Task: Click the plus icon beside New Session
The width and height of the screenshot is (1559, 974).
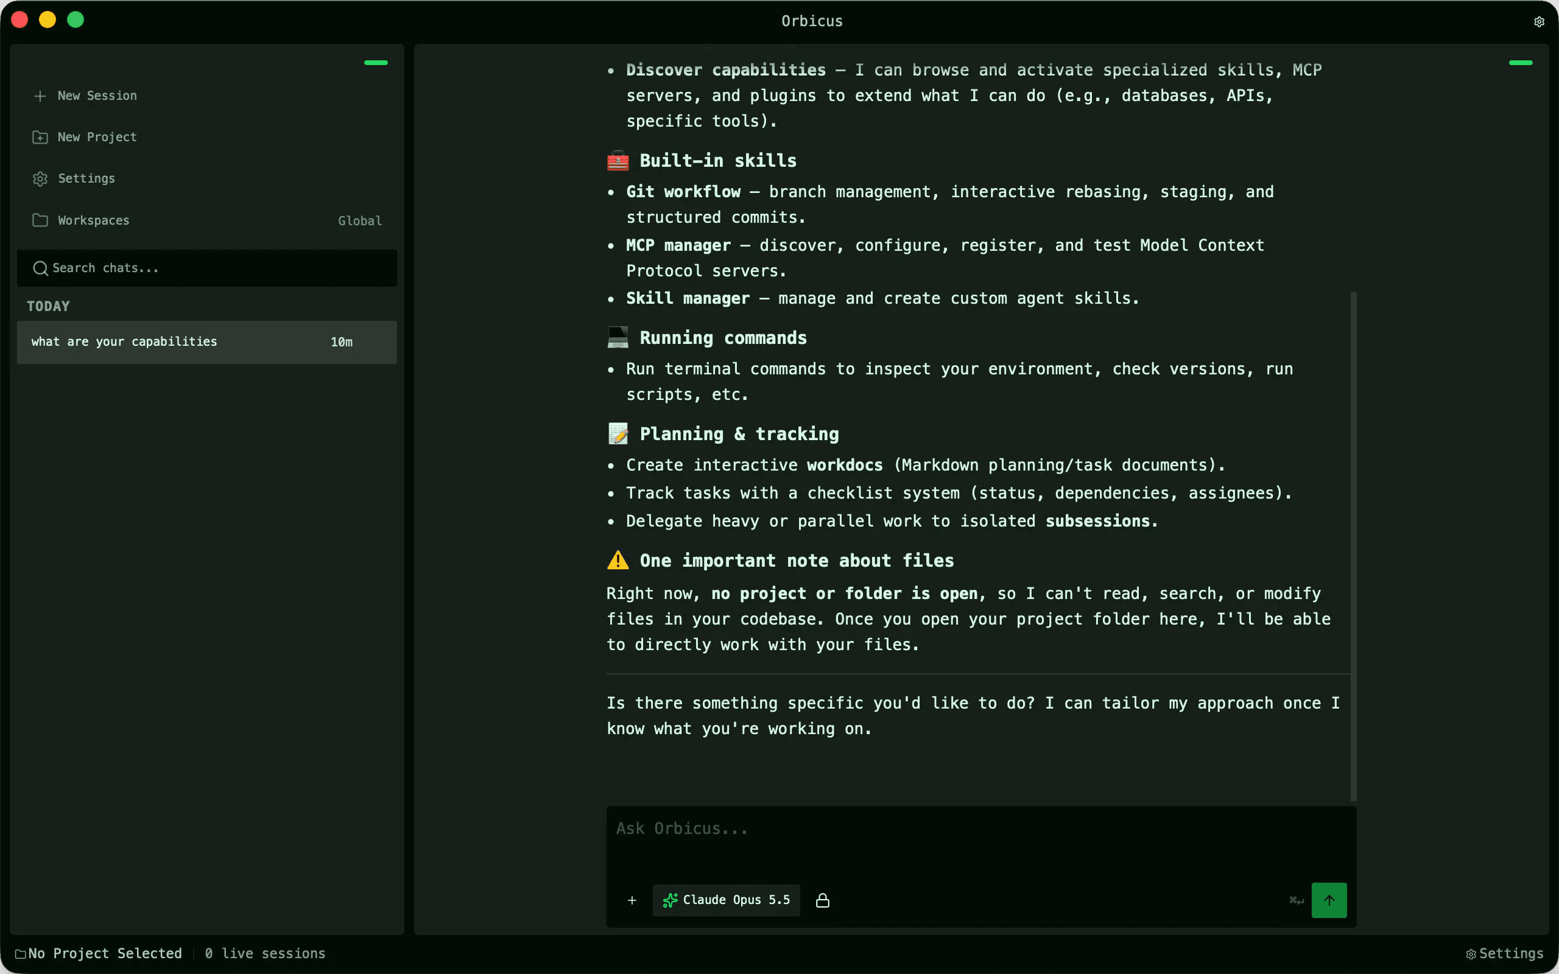Action: point(40,96)
